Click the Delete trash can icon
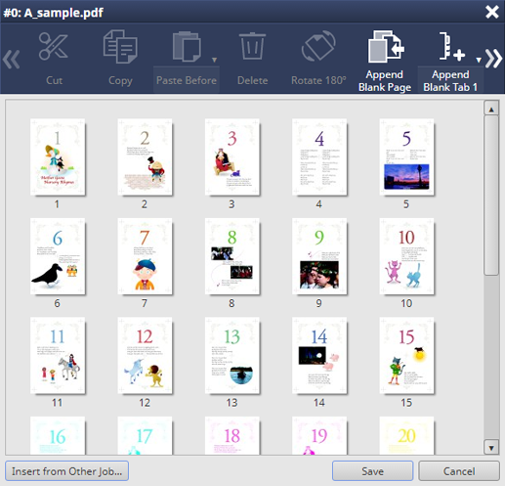This screenshot has height=486, width=505. [x=252, y=46]
